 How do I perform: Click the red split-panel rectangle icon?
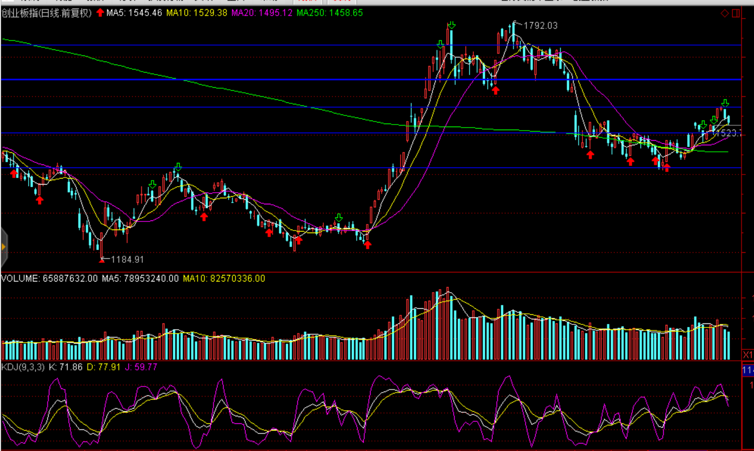click(736, 13)
